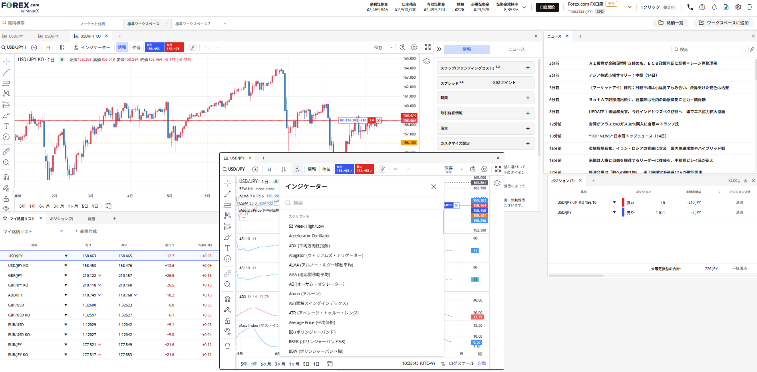Click indicator list vertical scrollbar
757x372 pixels.
tap(444, 221)
